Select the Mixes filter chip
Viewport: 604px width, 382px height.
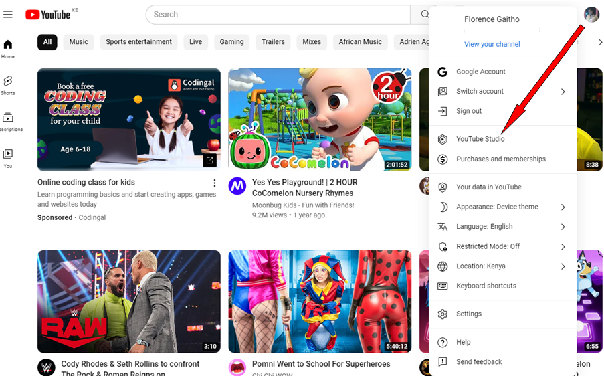[312, 42]
